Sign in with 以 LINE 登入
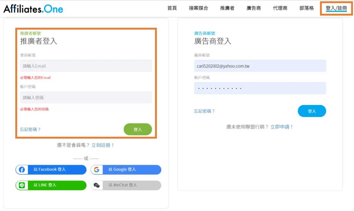Screen dimensions: 354x211 [x=51, y=185]
